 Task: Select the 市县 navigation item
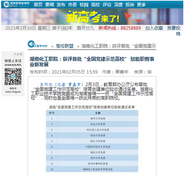coord(72,5)
